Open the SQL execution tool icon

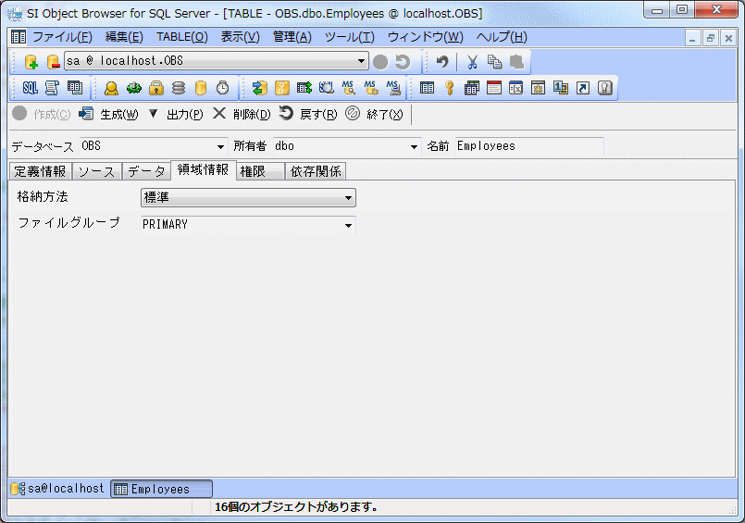coord(30,88)
